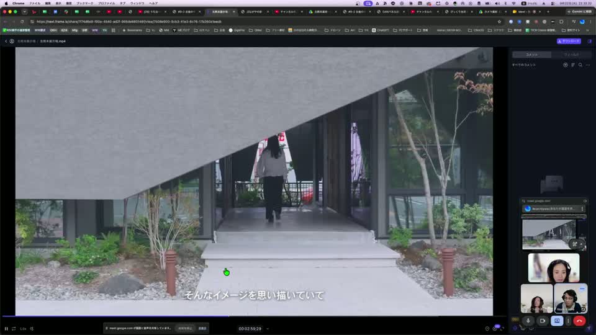Open the ヘルプ menu in menu bar
The image size is (596, 335).
click(153, 3)
